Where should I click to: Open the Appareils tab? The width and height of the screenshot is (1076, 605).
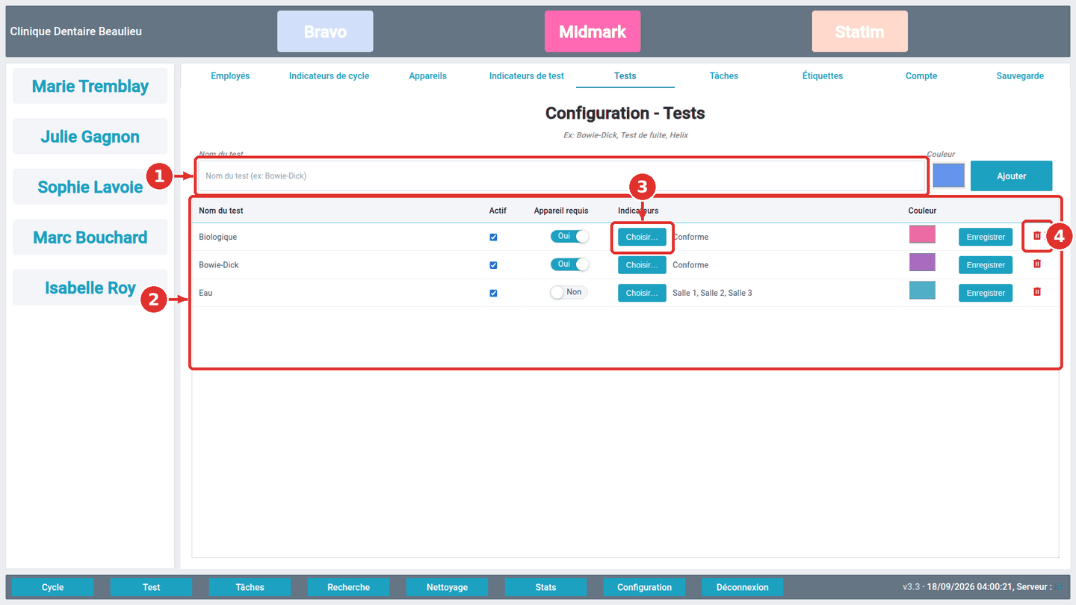(x=428, y=76)
